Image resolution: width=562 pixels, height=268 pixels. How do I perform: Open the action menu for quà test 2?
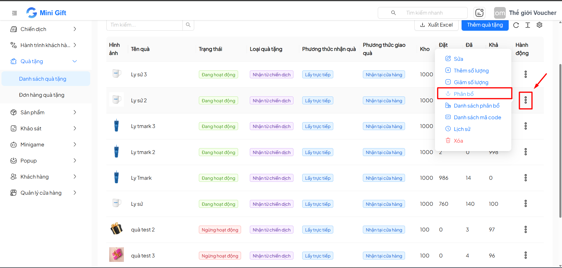tap(526, 229)
